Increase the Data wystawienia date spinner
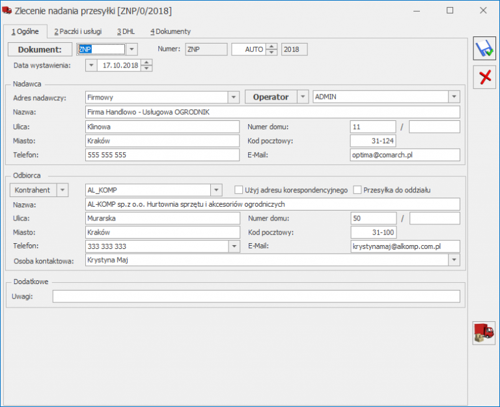Screen dimensions: 500x407 pyautogui.click(x=146, y=62)
